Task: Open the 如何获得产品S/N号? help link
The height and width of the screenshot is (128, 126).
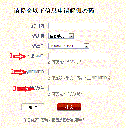Action: 64,62
